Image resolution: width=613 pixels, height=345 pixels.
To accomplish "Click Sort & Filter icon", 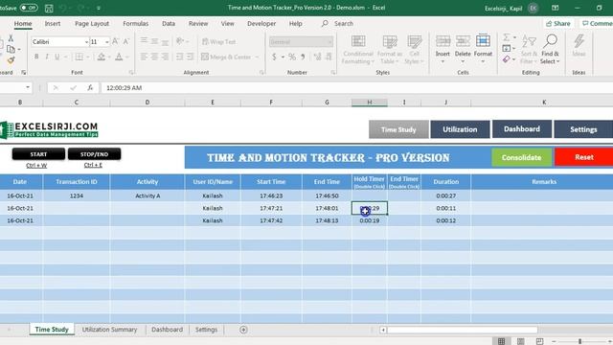I will 529,41.
